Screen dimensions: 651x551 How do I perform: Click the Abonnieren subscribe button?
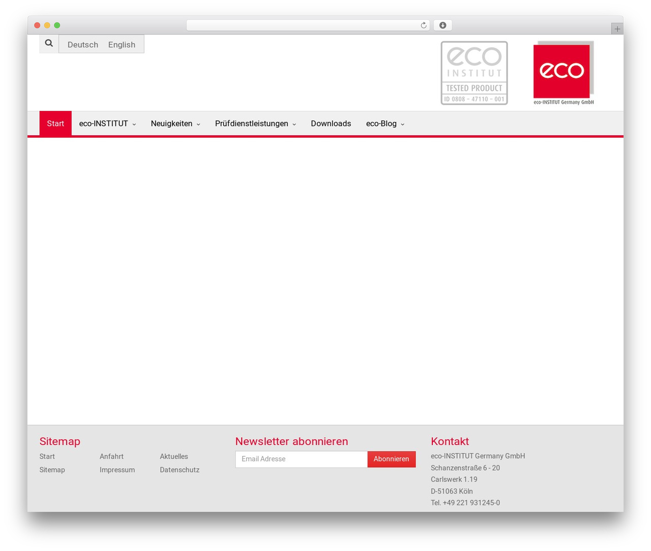(392, 459)
